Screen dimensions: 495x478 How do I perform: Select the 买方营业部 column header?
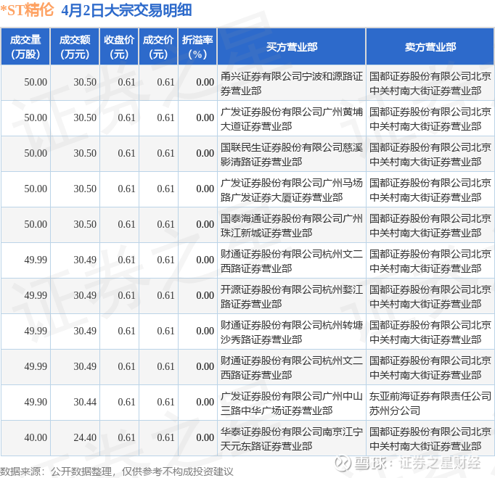291,46
